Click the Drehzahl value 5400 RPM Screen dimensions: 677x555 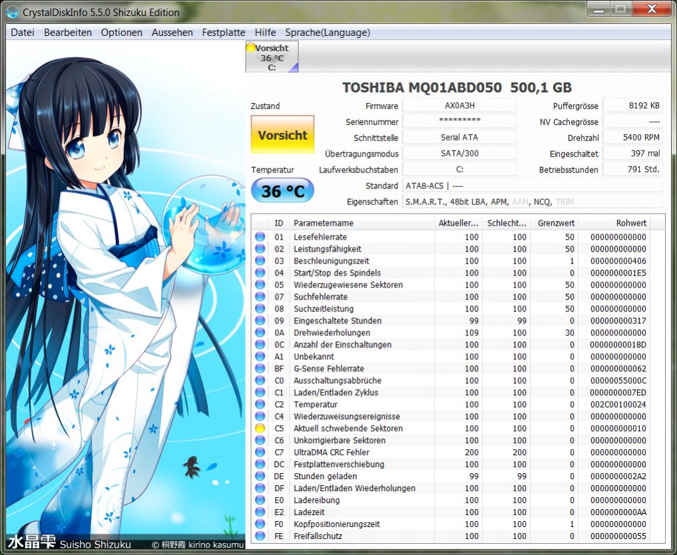pyautogui.click(x=632, y=137)
